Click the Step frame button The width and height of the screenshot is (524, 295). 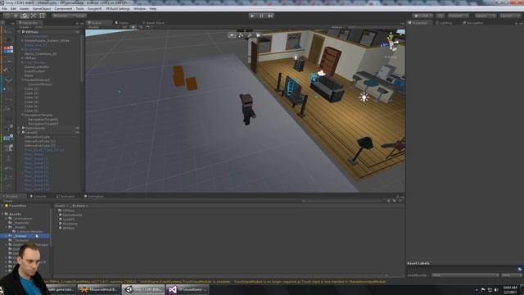[271, 16]
